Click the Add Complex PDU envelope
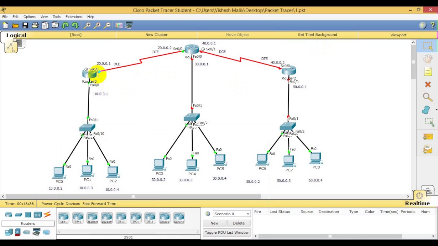 click(x=428, y=150)
